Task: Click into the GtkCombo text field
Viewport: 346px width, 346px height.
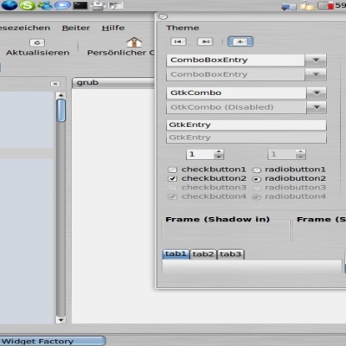Action: (x=236, y=93)
